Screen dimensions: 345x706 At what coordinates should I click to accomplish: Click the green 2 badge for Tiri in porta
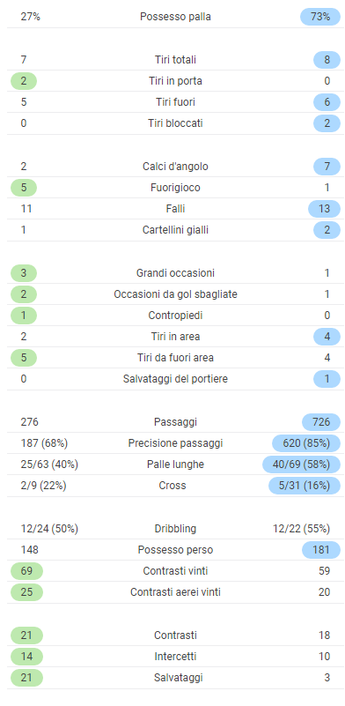[24, 81]
